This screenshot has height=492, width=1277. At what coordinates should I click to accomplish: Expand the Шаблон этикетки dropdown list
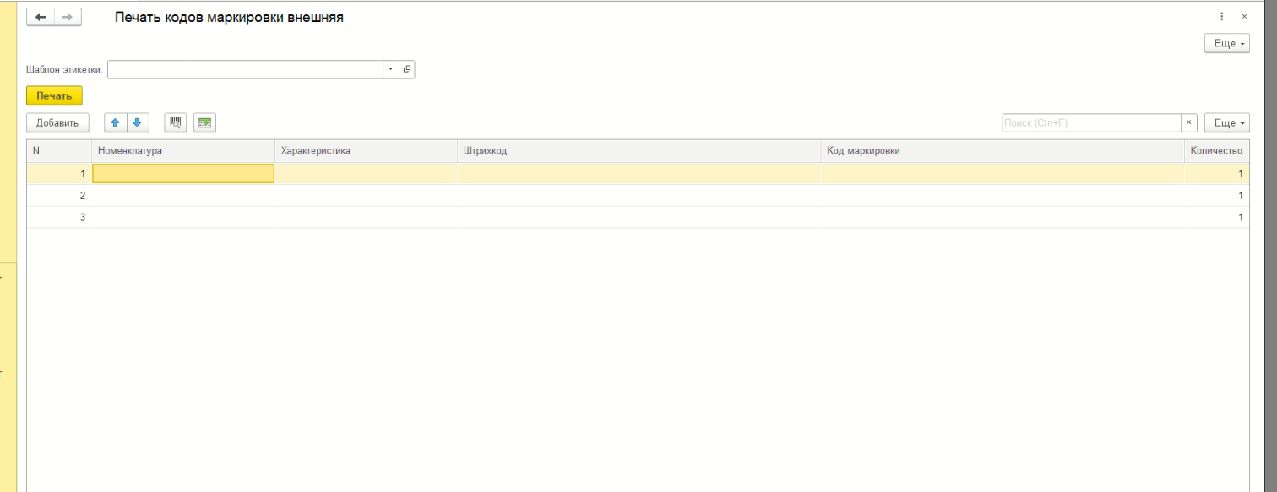tap(391, 69)
